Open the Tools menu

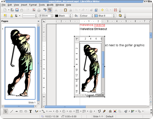42,5
